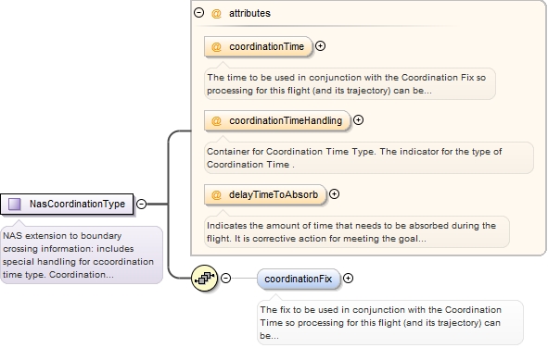
Task: Click the @ icon on coordinationTimeHandling
Action: pos(216,120)
